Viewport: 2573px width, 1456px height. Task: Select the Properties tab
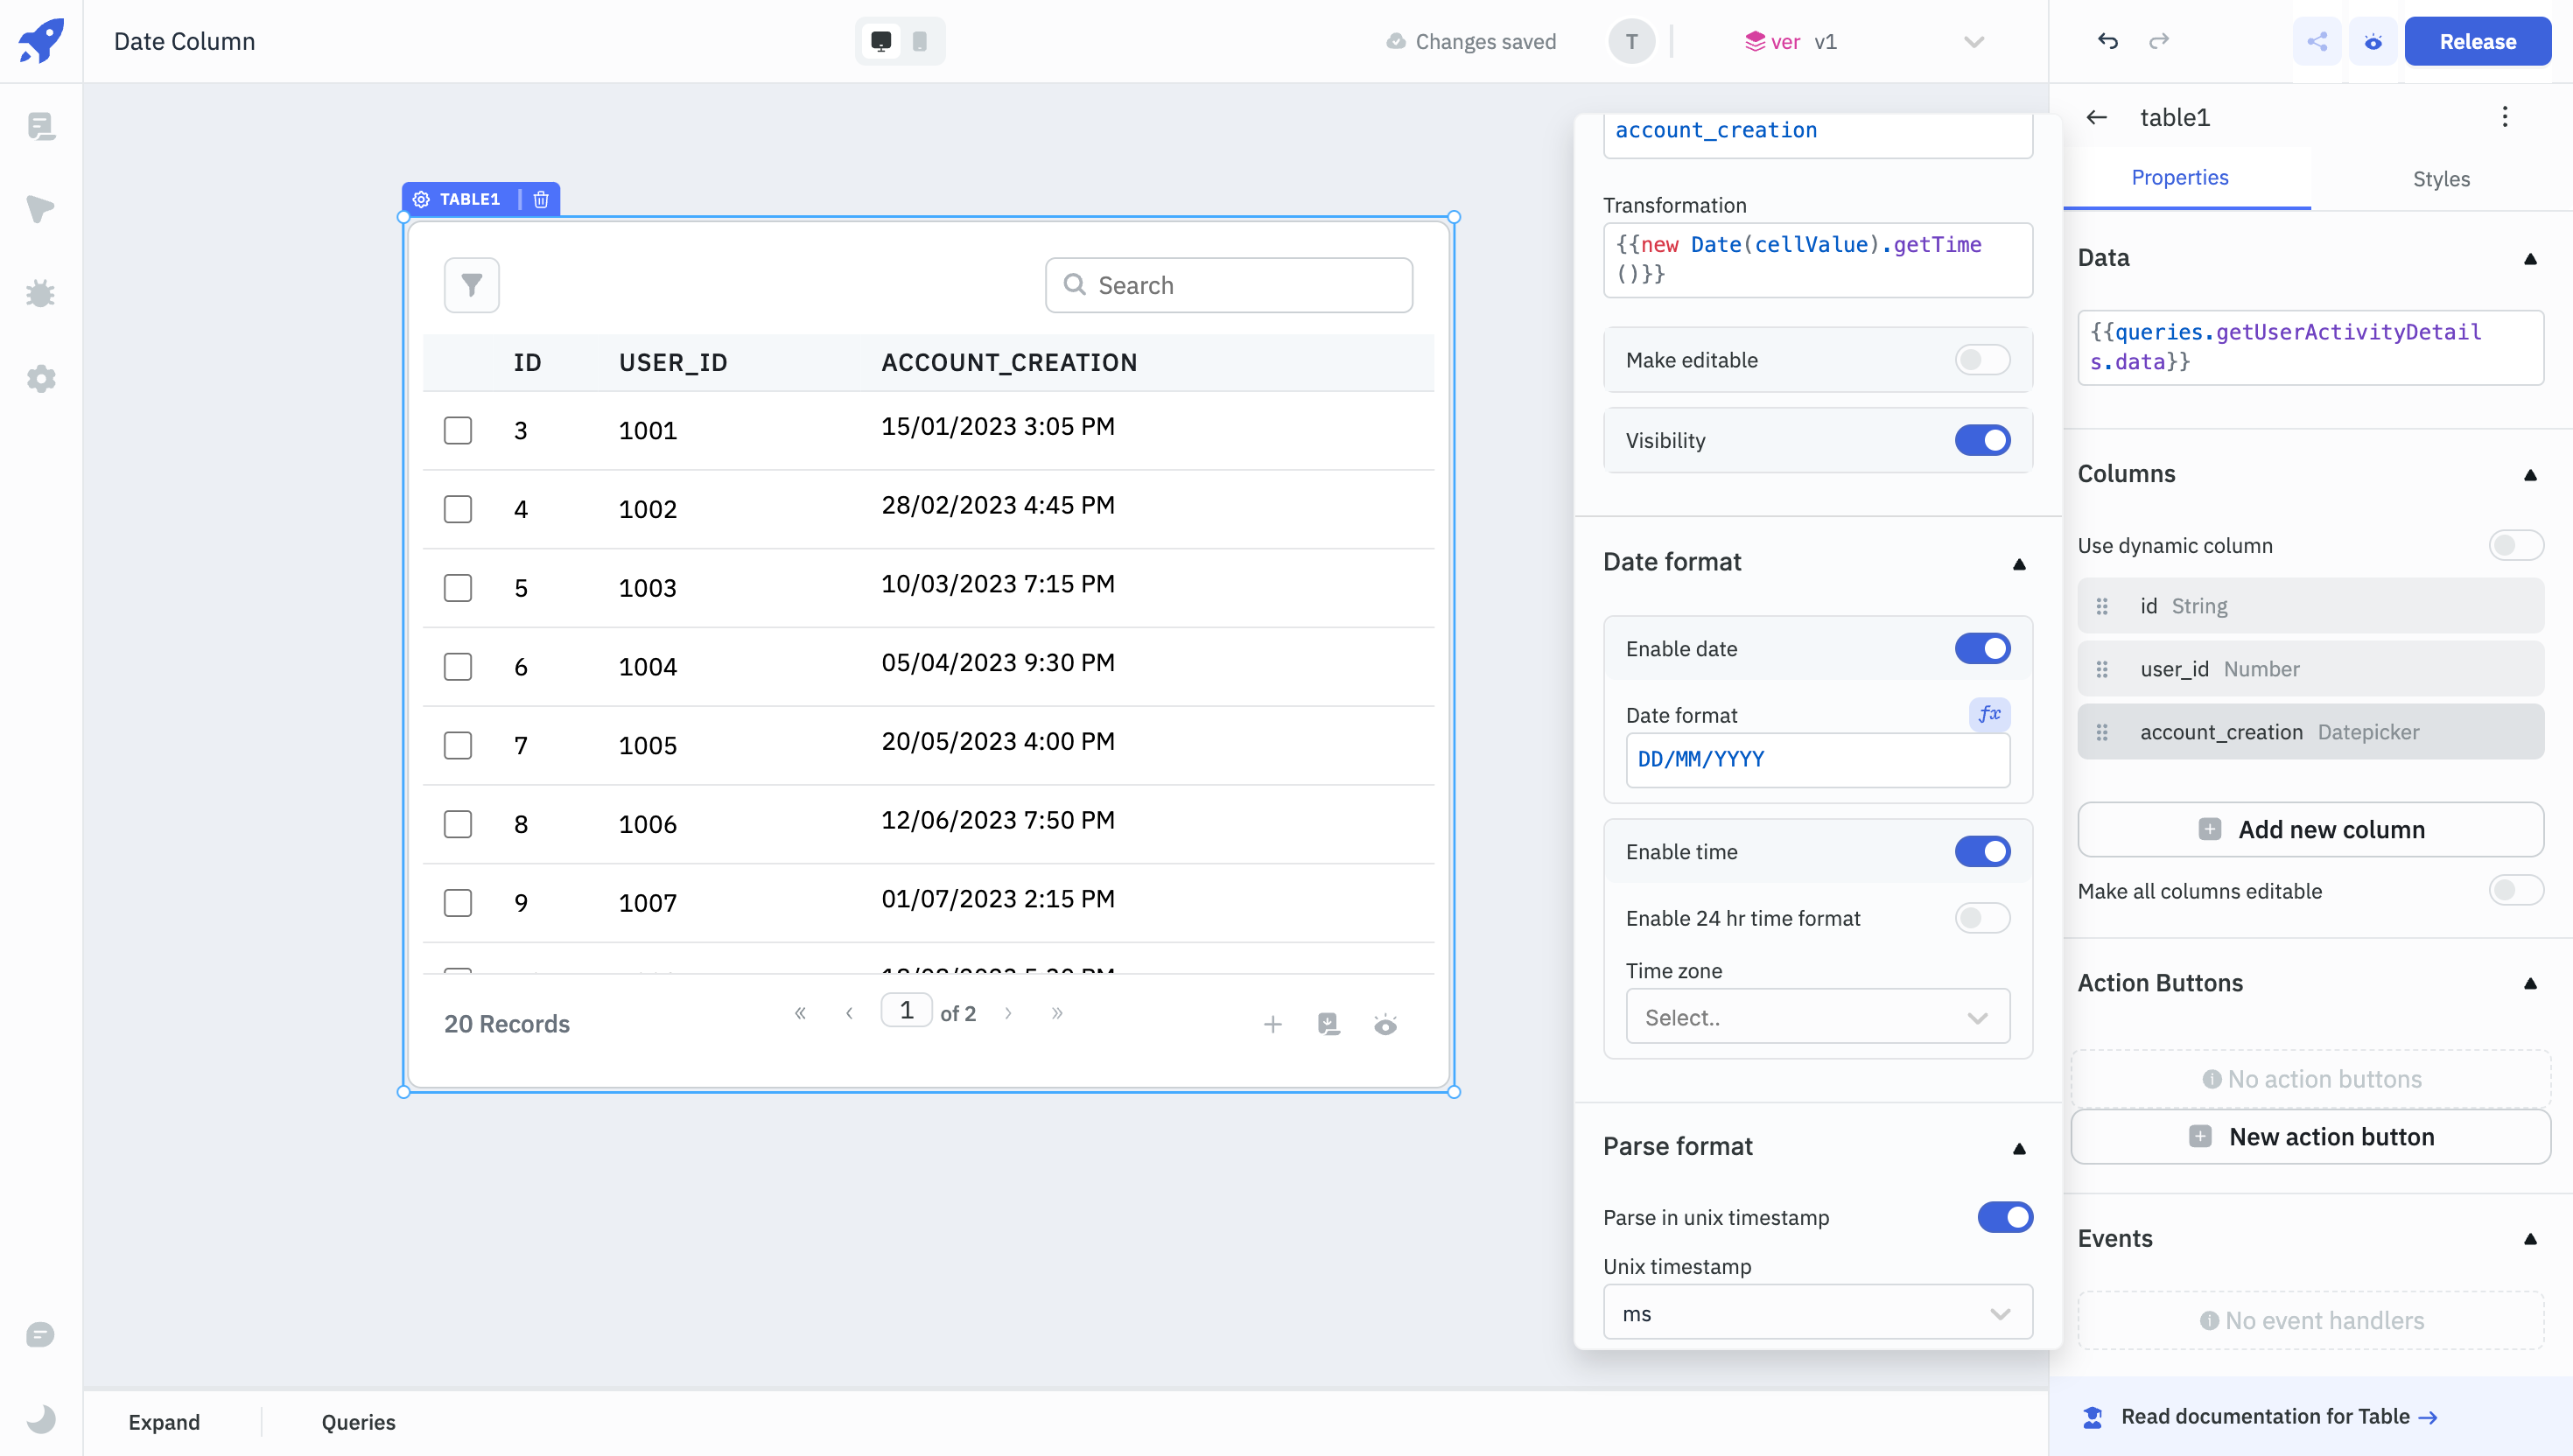(2181, 177)
